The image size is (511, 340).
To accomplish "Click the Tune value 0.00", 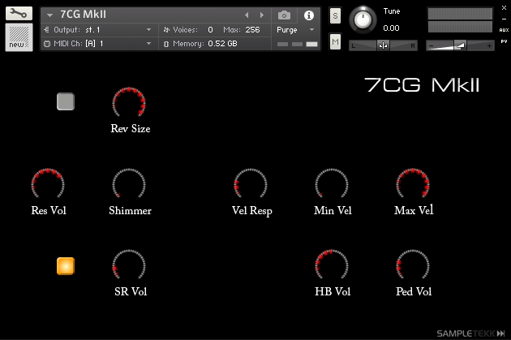I will pyautogui.click(x=391, y=28).
